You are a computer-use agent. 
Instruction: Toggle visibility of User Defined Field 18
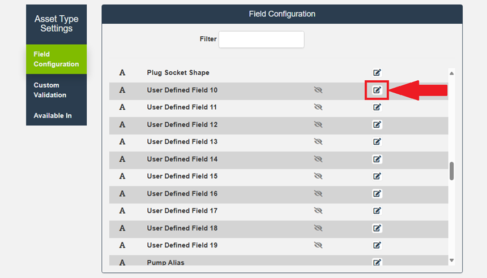coord(318,228)
